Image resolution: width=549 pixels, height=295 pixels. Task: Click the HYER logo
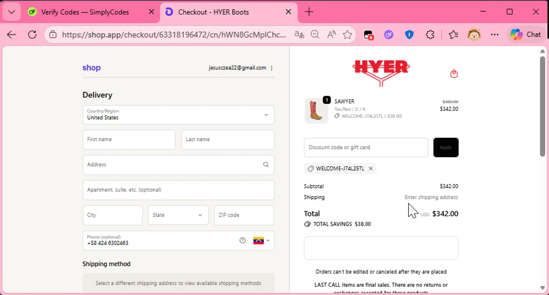[x=381, y=73]
